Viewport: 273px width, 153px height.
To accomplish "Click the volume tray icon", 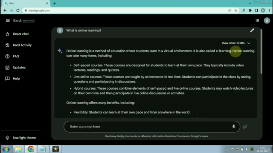I will (247, 149).
